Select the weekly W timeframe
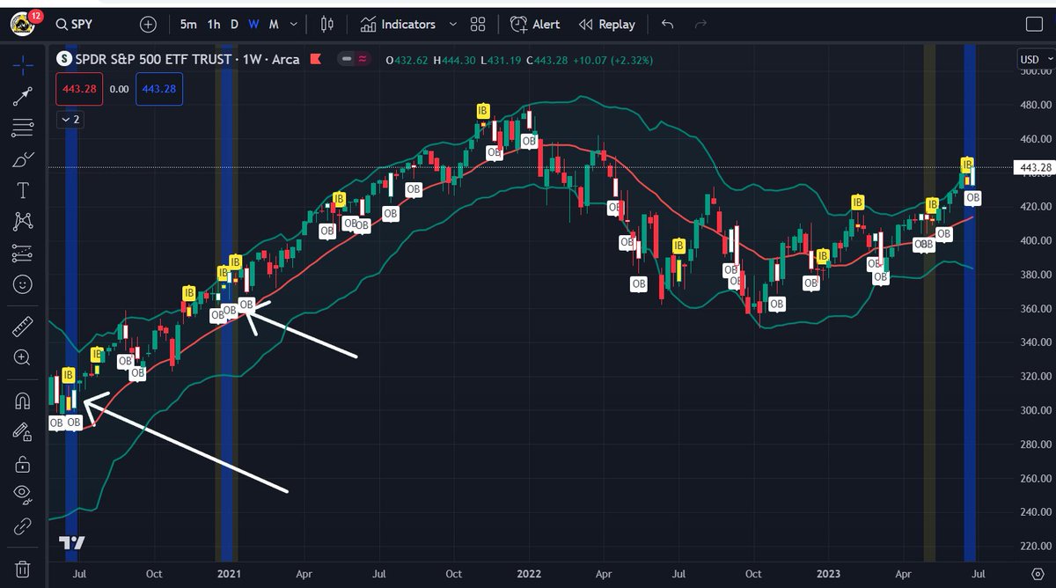Image resolution: width=1056 pixels, height=588 pixels. tap(253, 25)
